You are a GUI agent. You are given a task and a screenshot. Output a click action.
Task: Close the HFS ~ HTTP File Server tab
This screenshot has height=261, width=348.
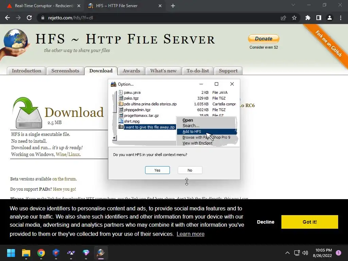(x=160, y=6)
